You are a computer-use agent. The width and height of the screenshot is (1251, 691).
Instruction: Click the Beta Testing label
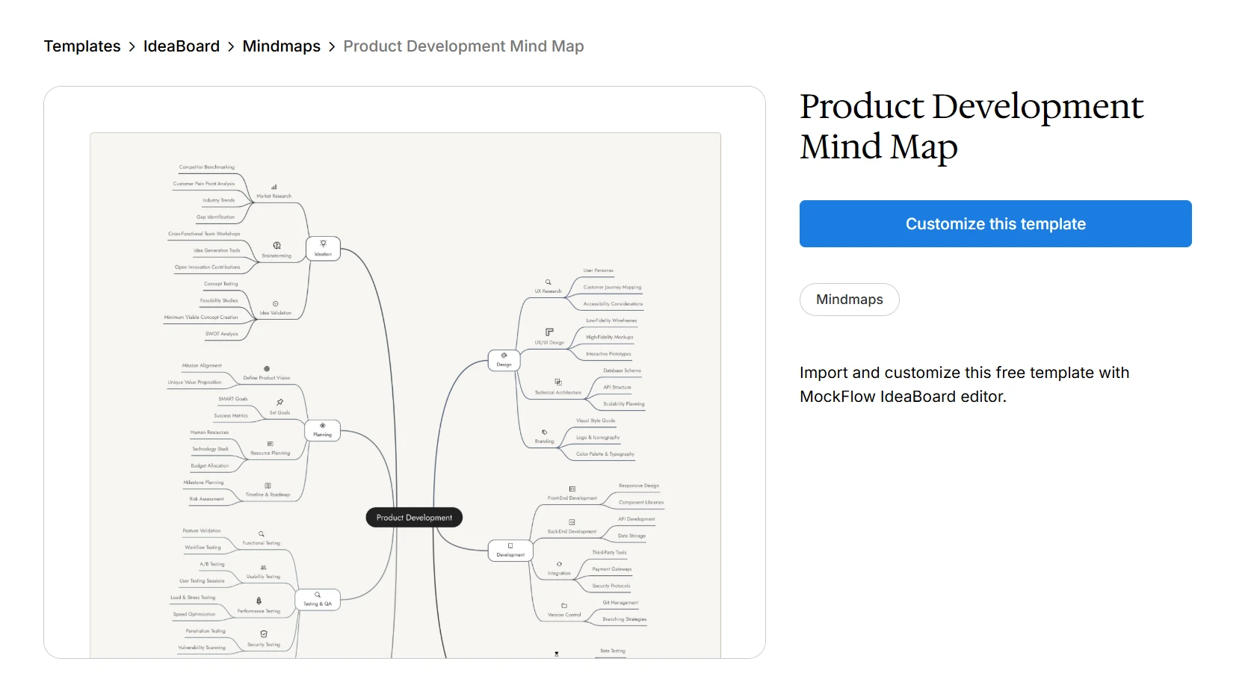click(613, 651)
